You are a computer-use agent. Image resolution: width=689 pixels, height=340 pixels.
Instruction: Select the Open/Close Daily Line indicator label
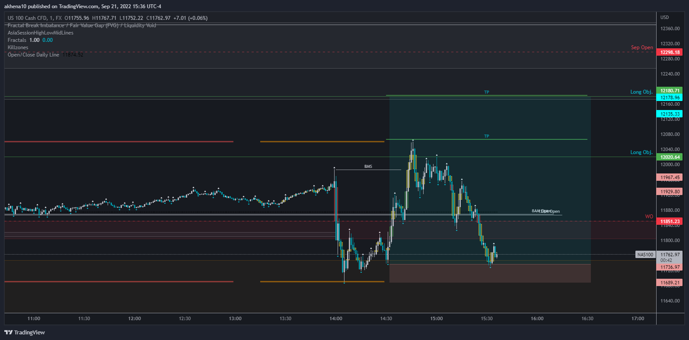pyautogui.click(x=33, y=55)
